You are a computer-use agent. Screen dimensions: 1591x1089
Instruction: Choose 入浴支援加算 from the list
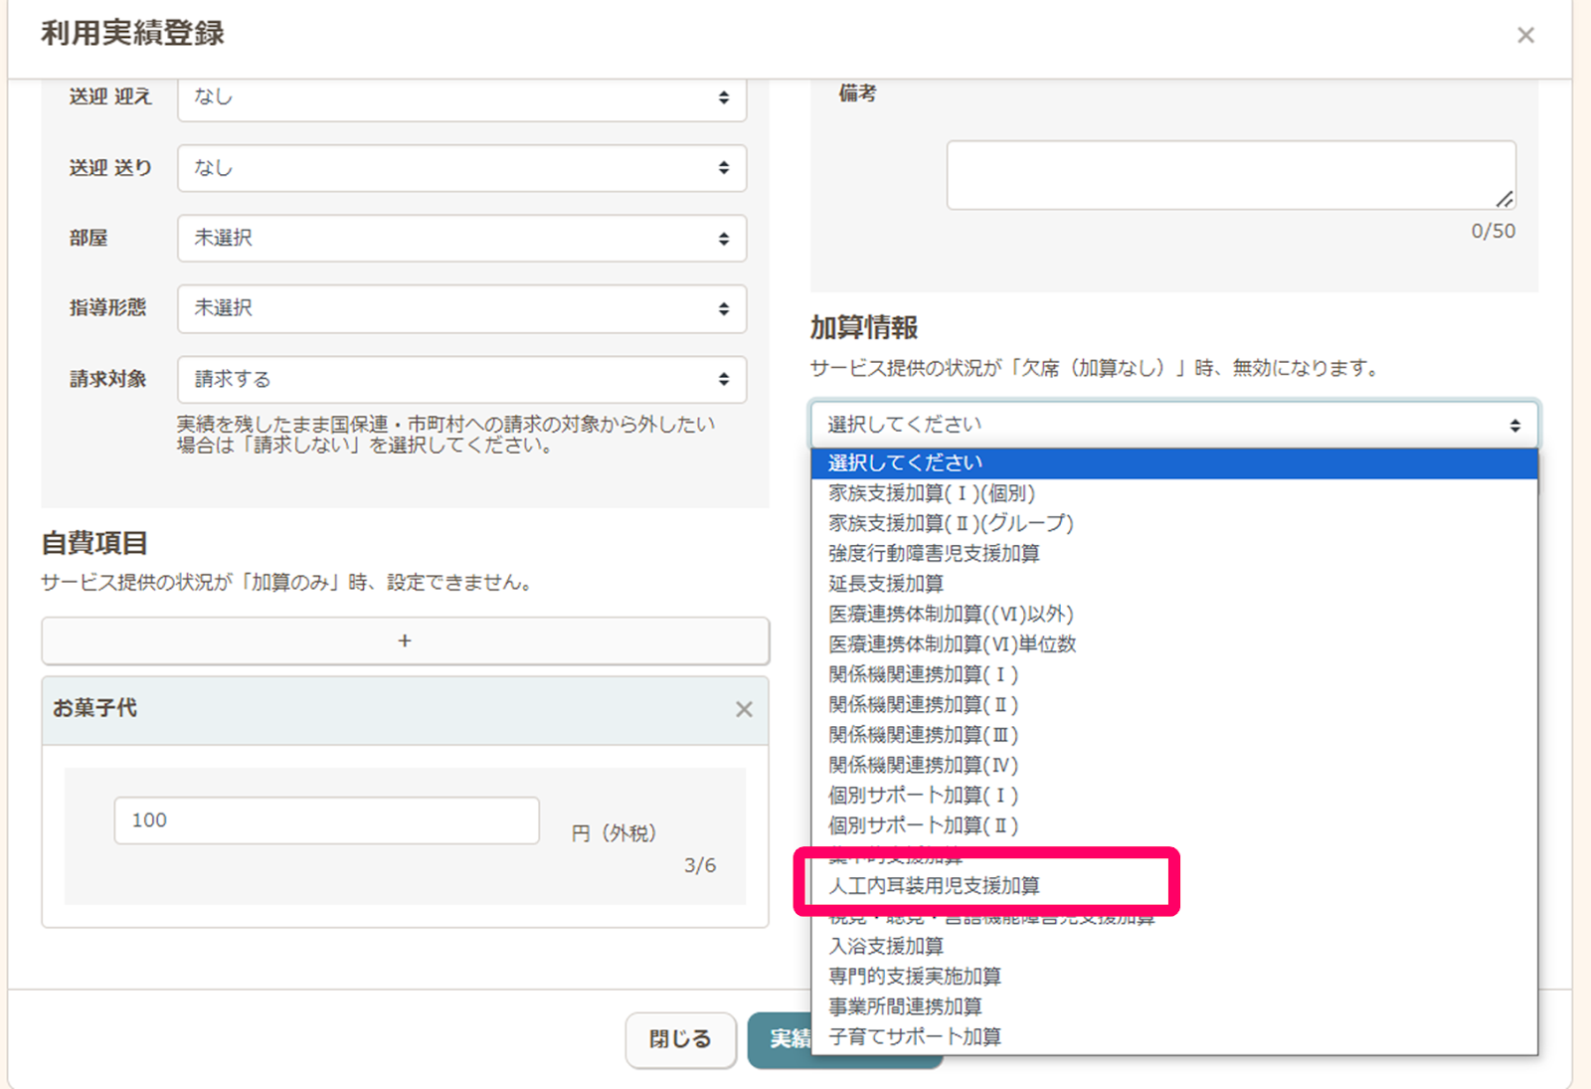coord(886,946)
